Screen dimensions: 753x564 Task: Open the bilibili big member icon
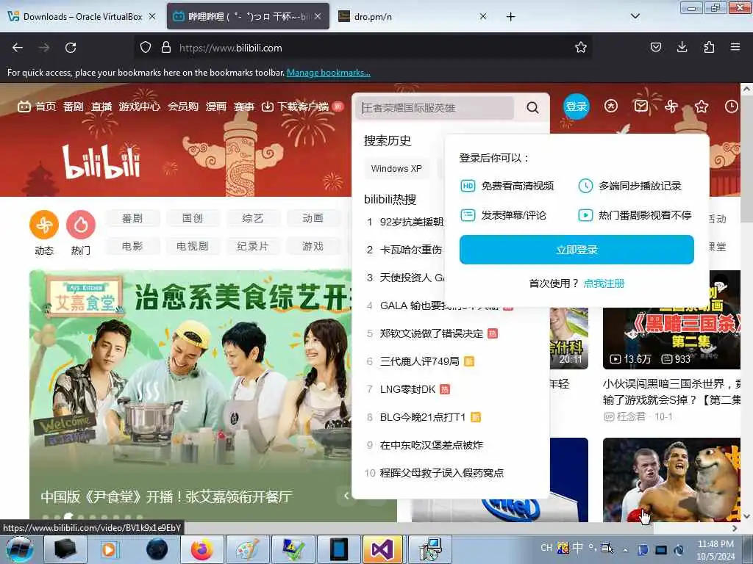[611, 106]
